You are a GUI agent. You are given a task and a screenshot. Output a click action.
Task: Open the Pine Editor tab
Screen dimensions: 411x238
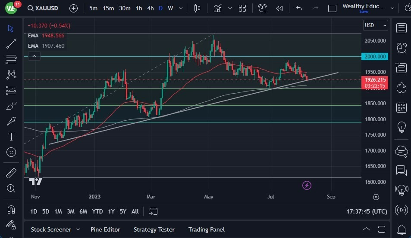[x=105, y=229]
